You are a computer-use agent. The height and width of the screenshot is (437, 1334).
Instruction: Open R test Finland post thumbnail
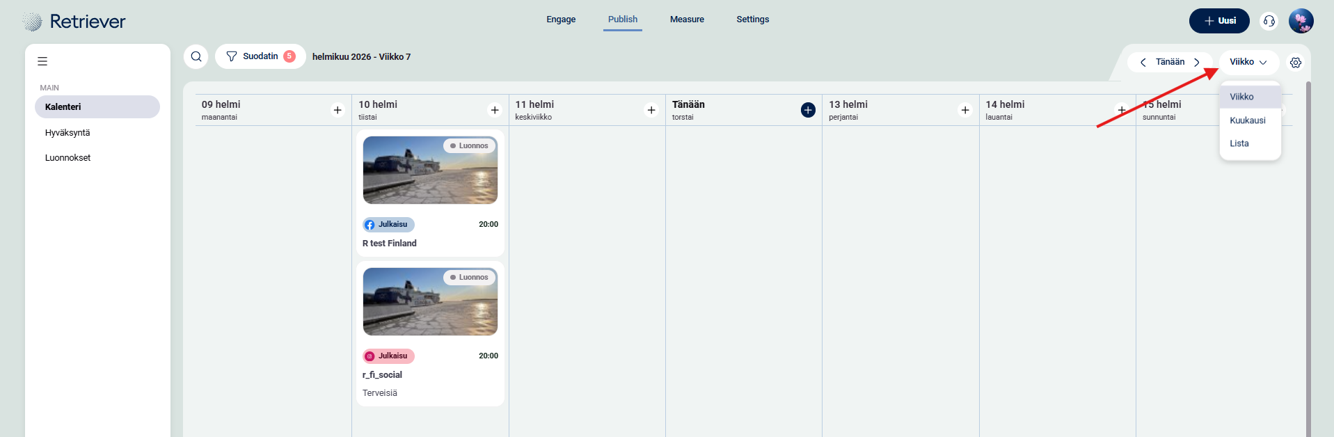[x=430, y=170]
